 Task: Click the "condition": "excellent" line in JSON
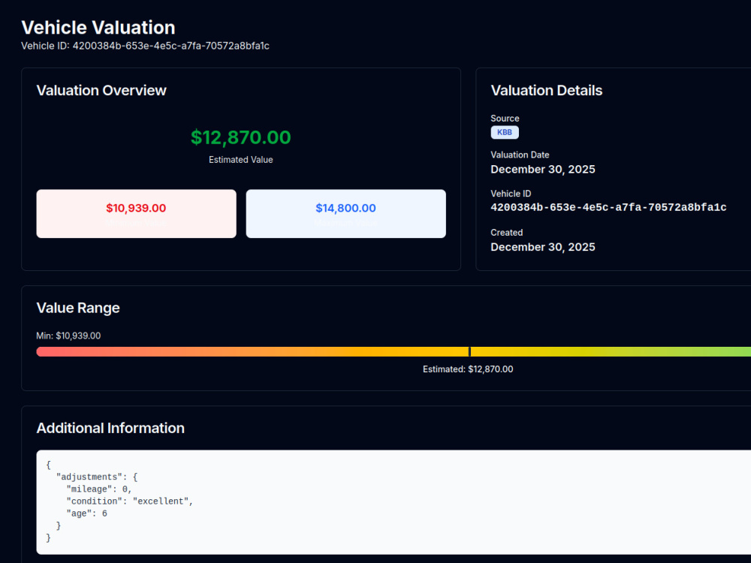pos(130,501)
